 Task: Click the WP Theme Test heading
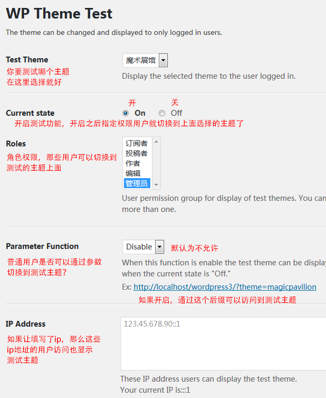tap(59, 13)
